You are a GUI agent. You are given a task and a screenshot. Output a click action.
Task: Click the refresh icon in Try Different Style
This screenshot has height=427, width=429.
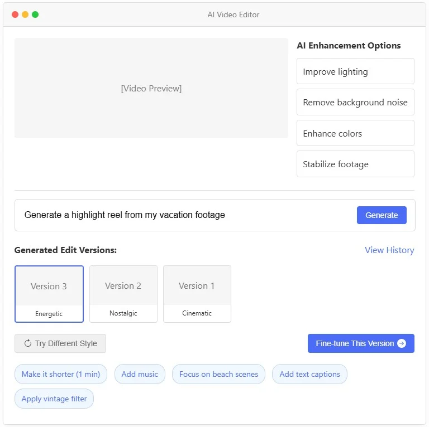click(x=28, y=343)
